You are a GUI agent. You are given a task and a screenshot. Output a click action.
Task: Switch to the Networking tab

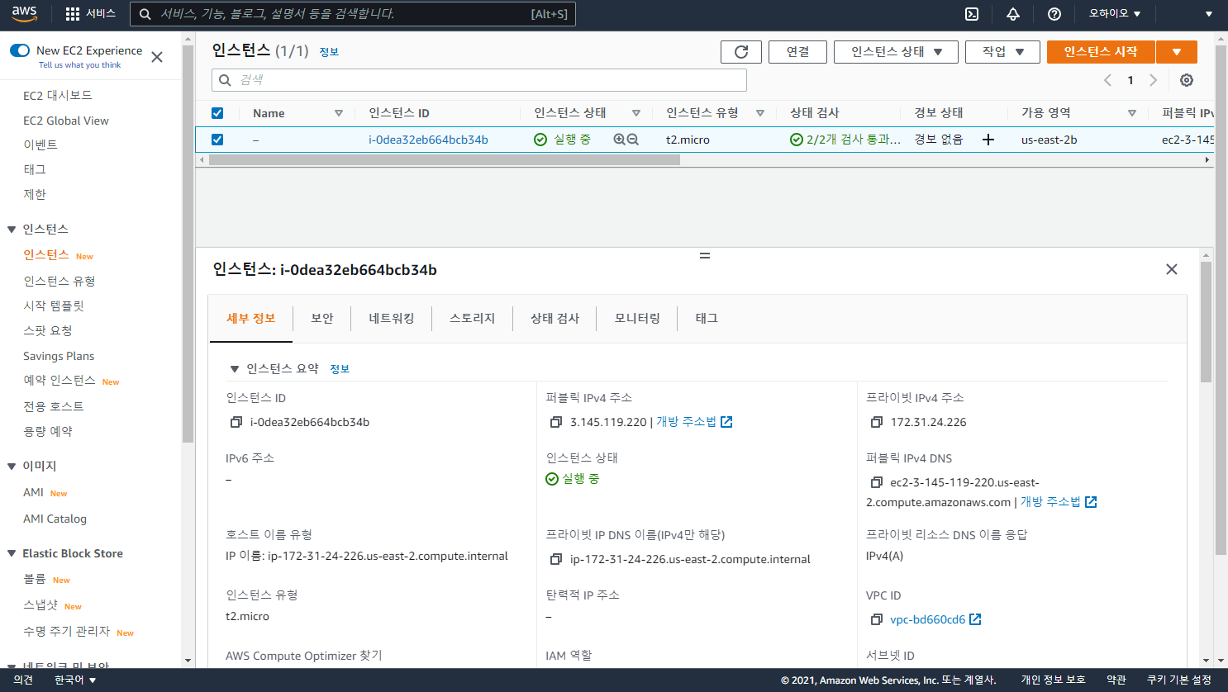[392, 319]
